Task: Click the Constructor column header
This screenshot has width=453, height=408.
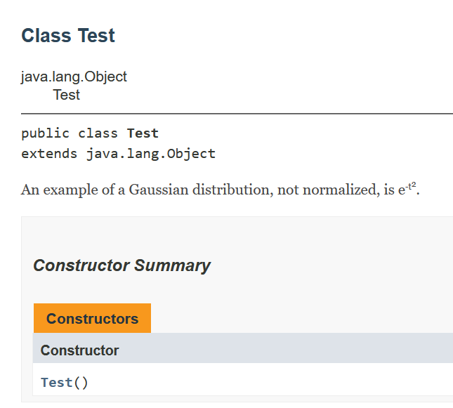Action: point(79,350)
